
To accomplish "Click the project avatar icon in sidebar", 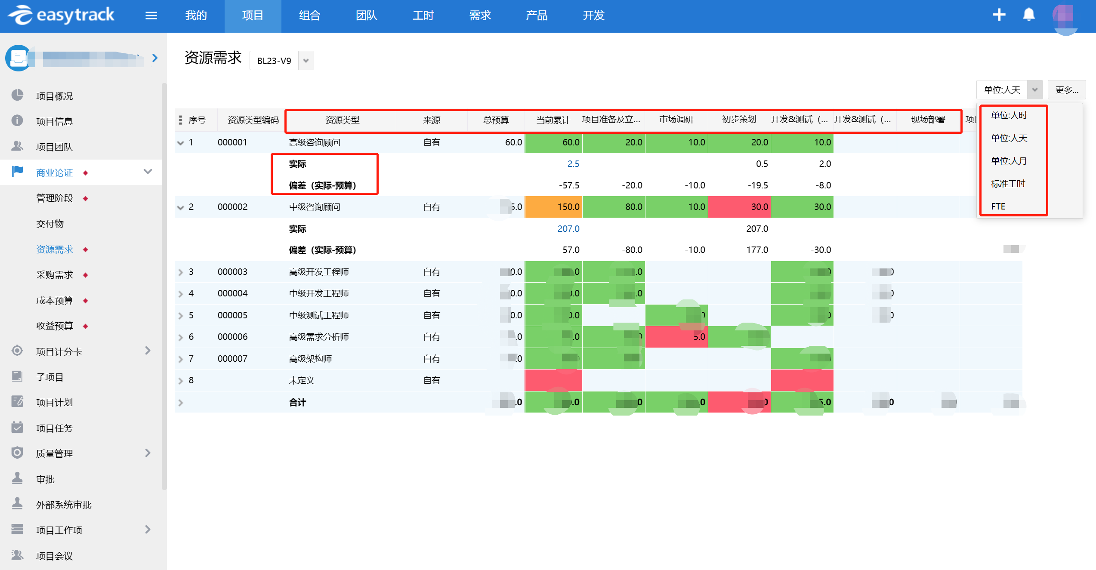I will click(x=18, y=58).
